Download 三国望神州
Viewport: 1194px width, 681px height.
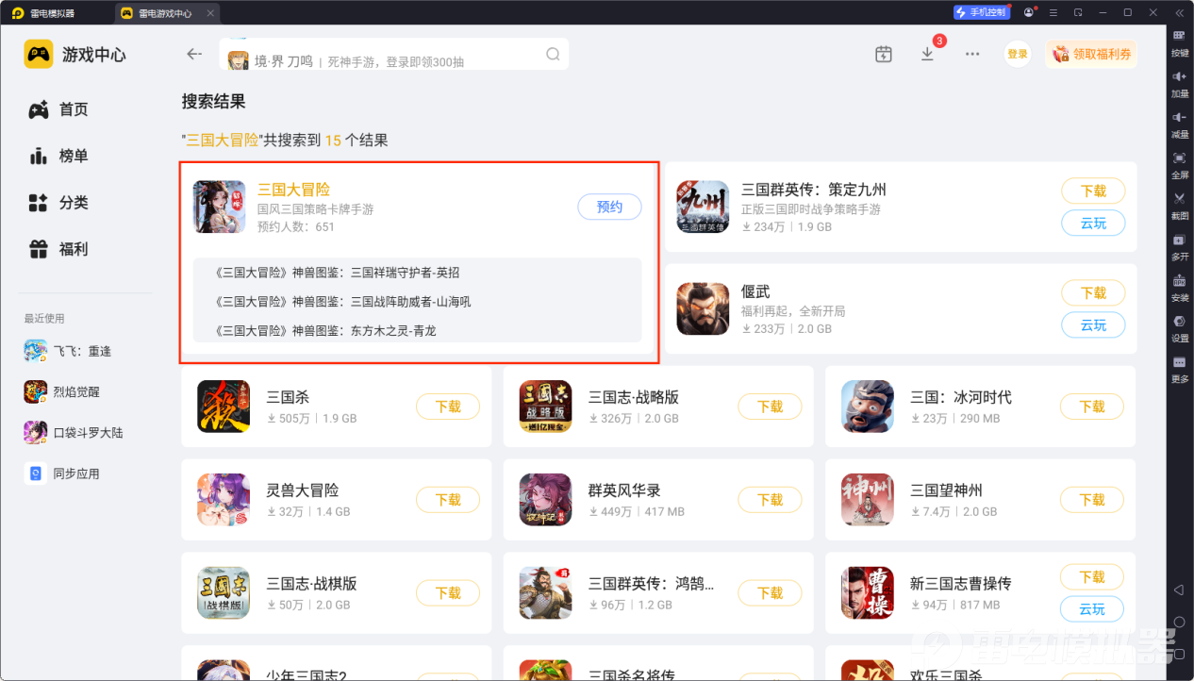[1092, 500]
